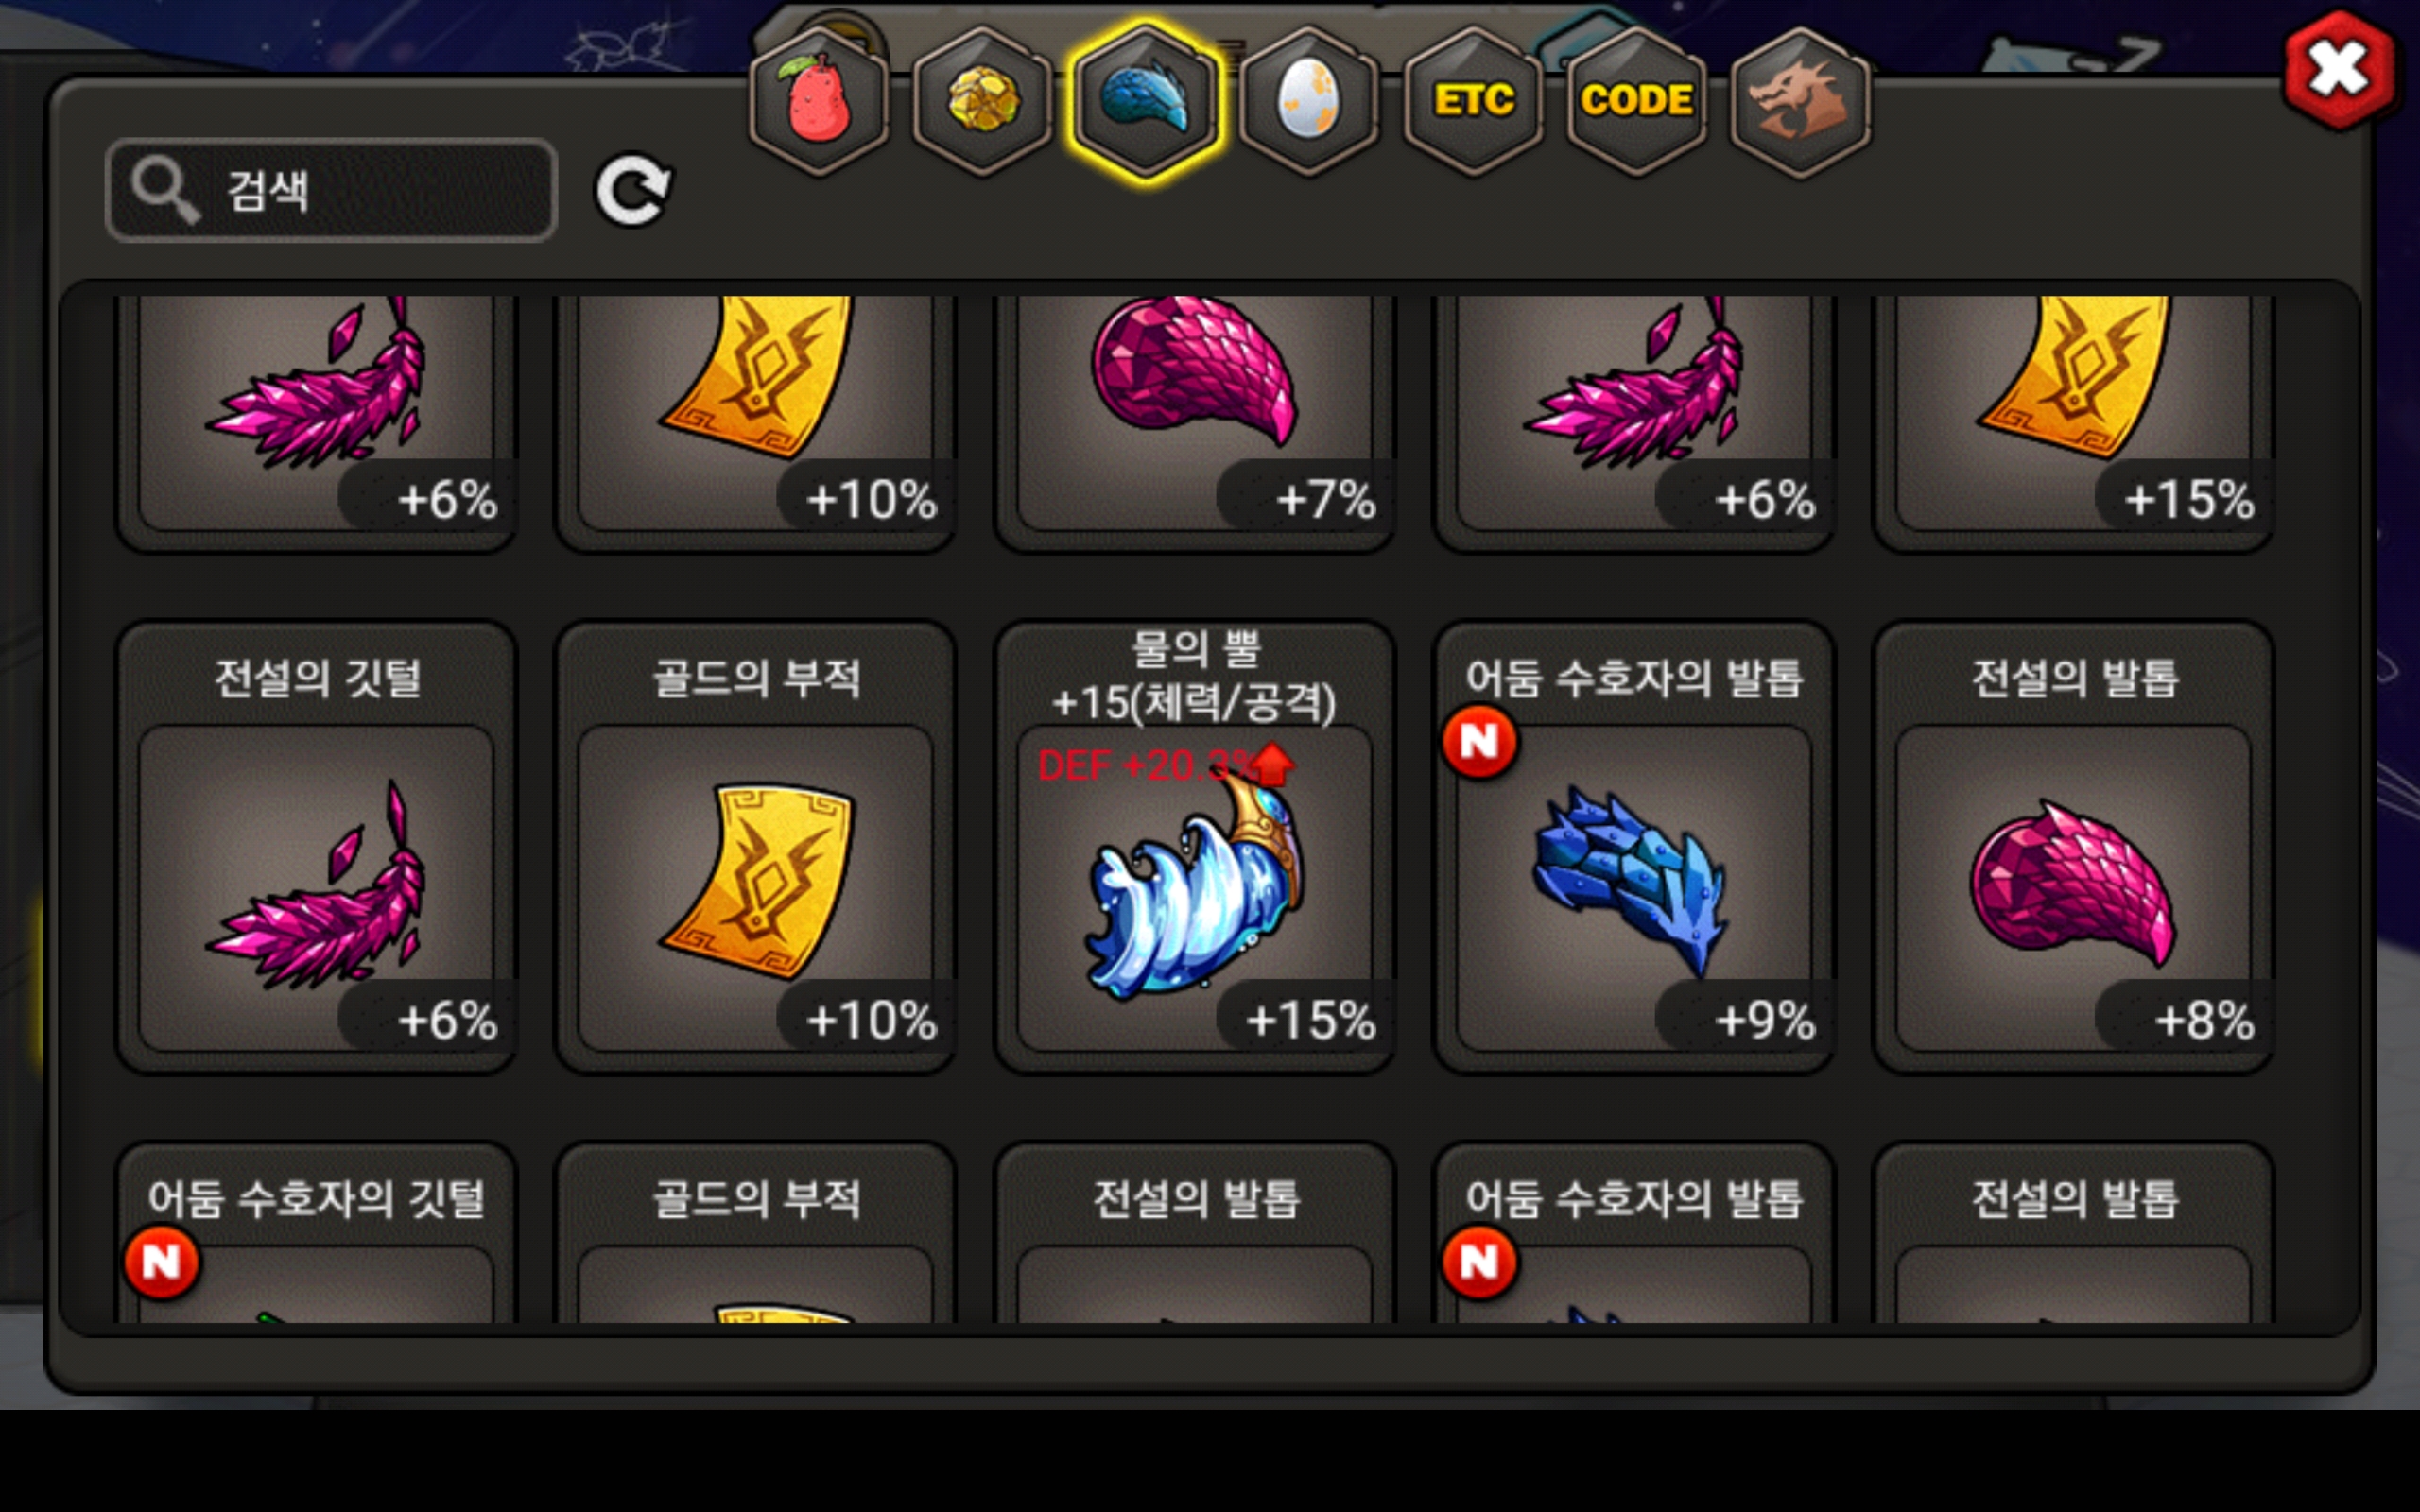
Task: Select the dragon head category tab
Action: [x=1800, y=100]
